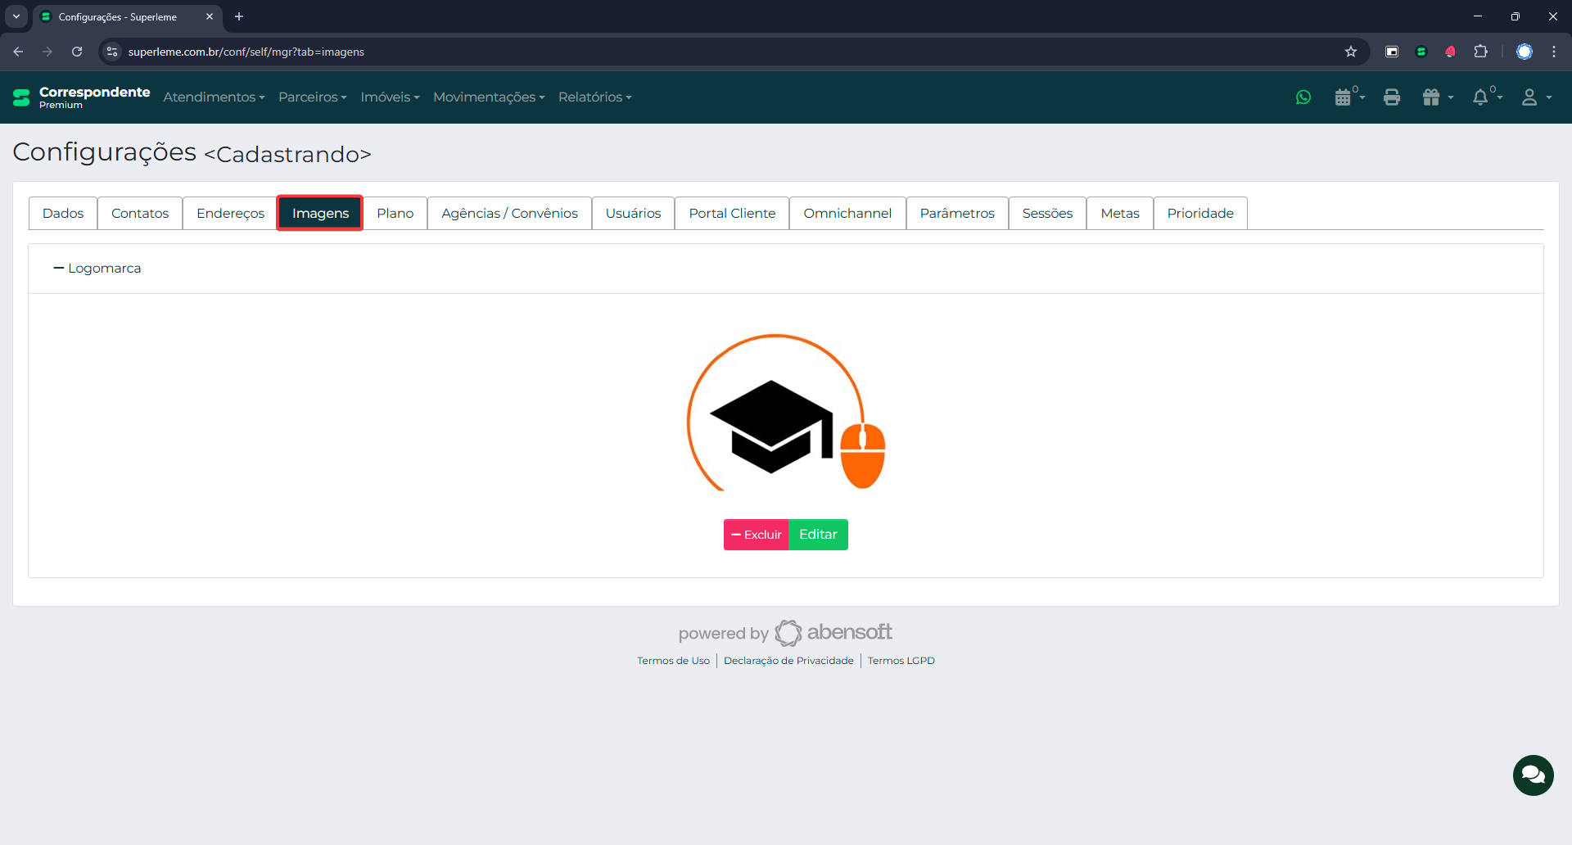The image size is (1572, 845).
Task: Switch to the Omnichannel tab
Action: pos(847,214)
